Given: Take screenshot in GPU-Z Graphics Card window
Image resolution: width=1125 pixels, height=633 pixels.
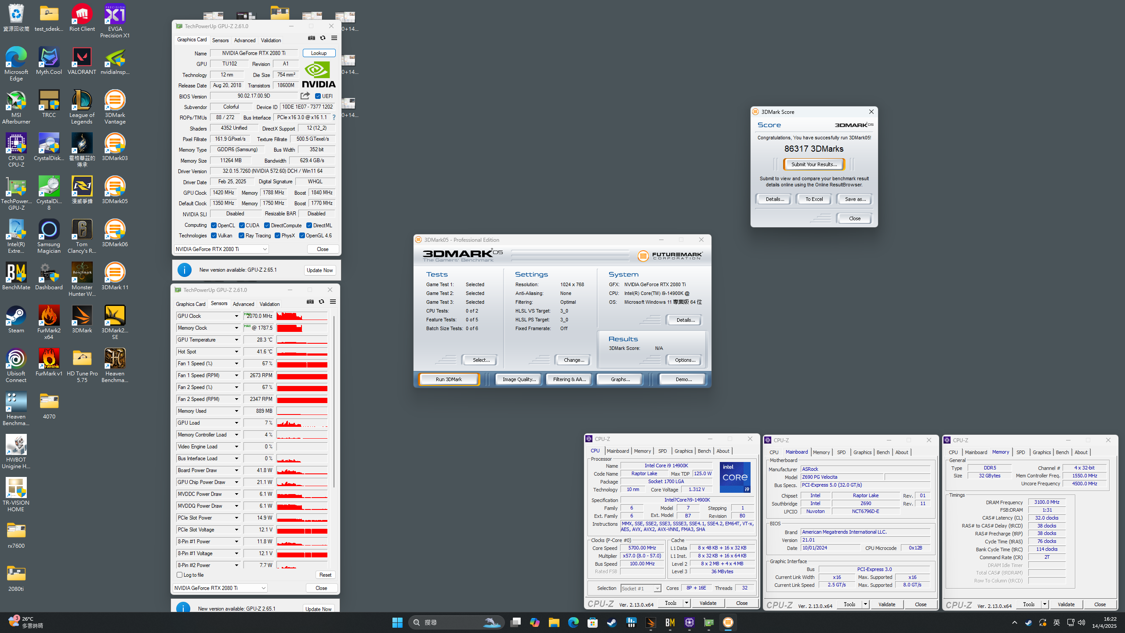Looking at the screenshot, I should [x=312, y=38].
